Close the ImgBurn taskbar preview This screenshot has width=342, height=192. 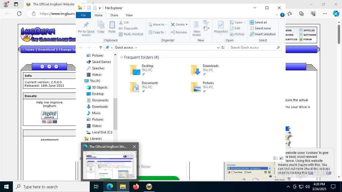click(x=134, y=147)
